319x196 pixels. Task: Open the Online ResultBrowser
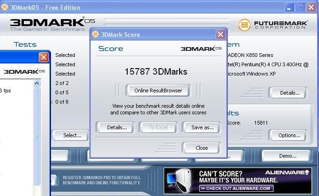pyautogui.click(x=158, y=91)
